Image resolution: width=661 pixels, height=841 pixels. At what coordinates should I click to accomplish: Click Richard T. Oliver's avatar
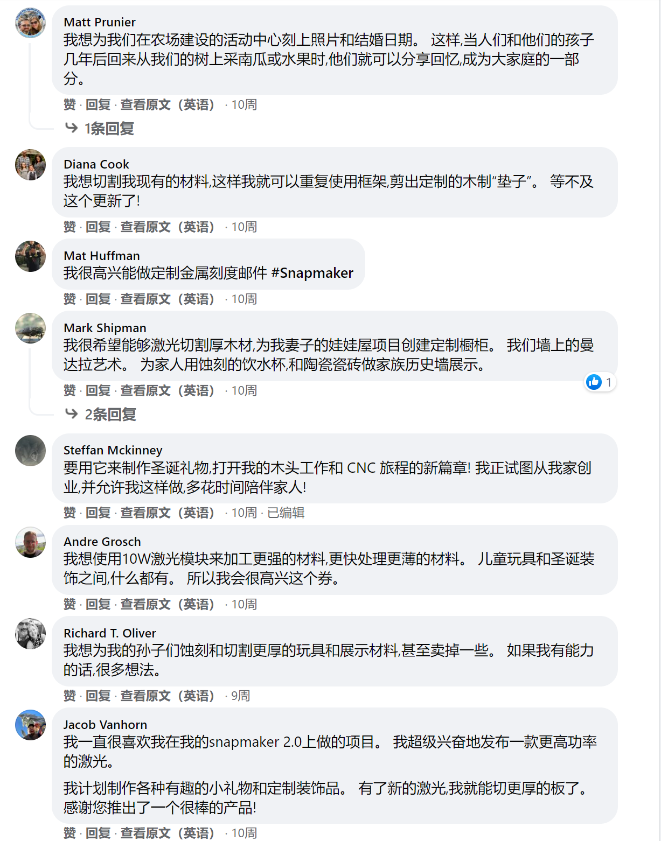pyautogui.click(x=30, y=634)
